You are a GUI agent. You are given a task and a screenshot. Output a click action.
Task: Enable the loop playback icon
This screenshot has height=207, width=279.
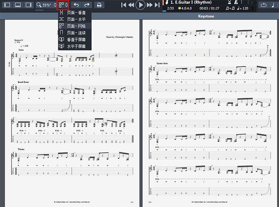[264, 5]
